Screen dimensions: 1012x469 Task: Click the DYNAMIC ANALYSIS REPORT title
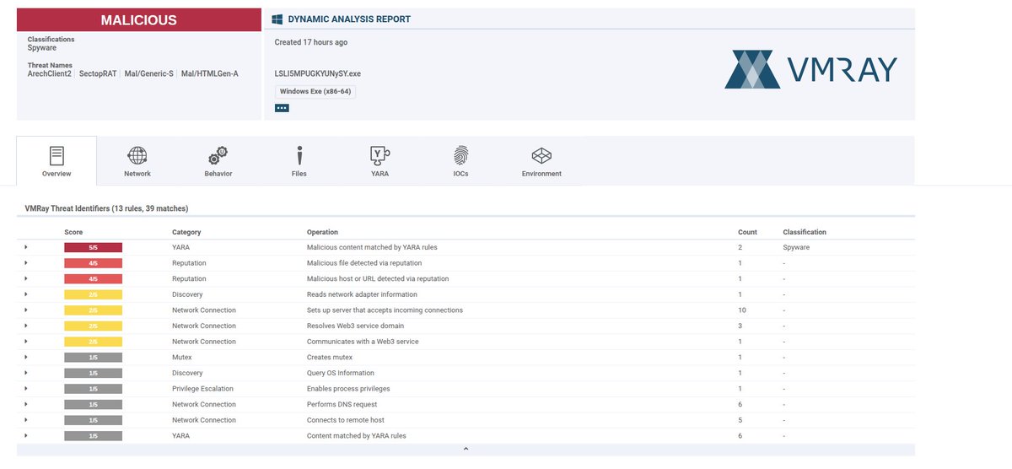tap(349, 19)
